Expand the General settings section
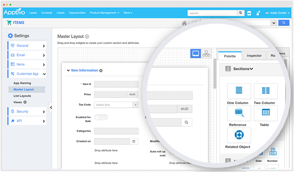This screenshot has height=172, width=294. click(x=27, y=45)
